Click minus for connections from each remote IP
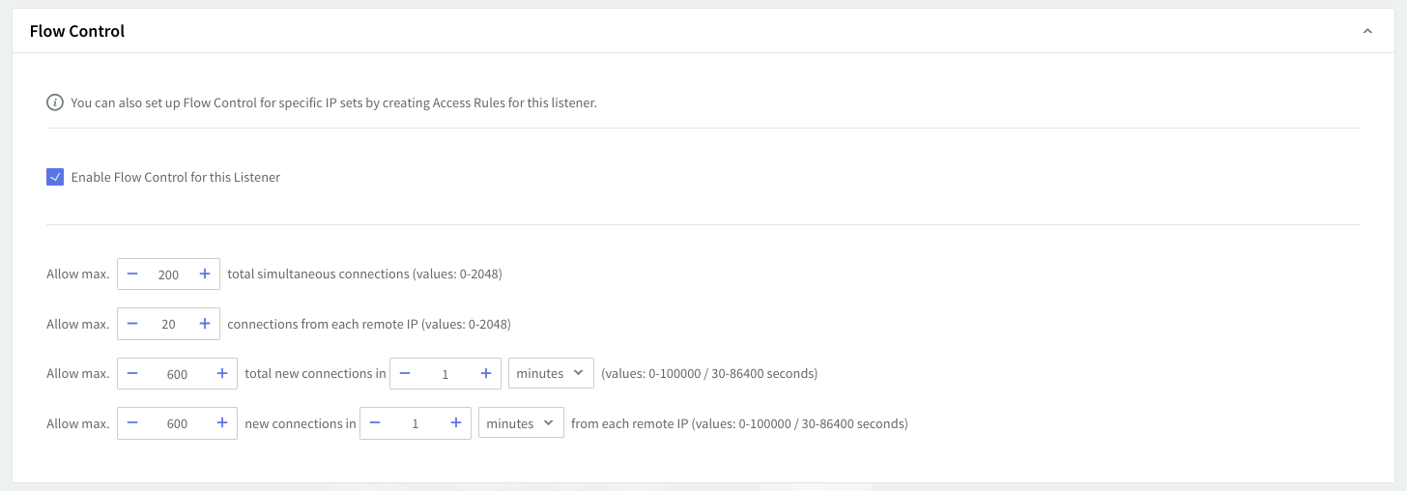 pyautogui.click(x=132, y=324)
